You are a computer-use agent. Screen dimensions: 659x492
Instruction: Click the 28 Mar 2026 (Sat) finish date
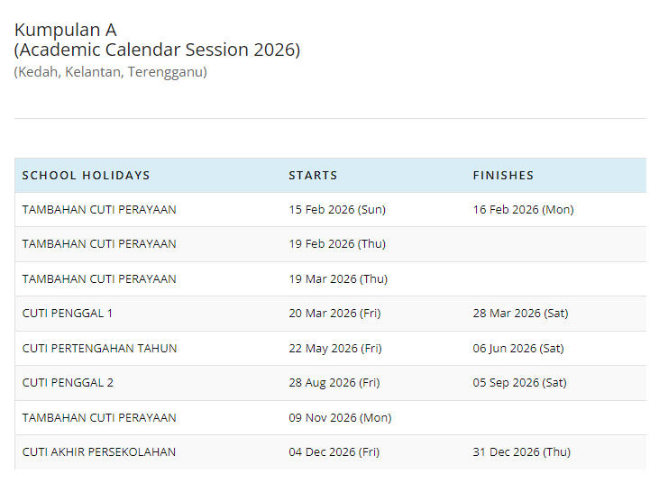pyautogui.click(x=520, y=314)
